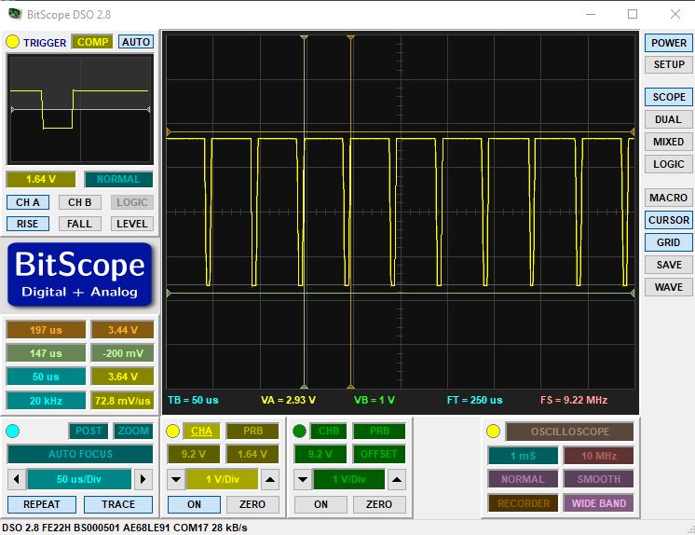
Task: Raise channel B volts per division
Action: point(397,480)
